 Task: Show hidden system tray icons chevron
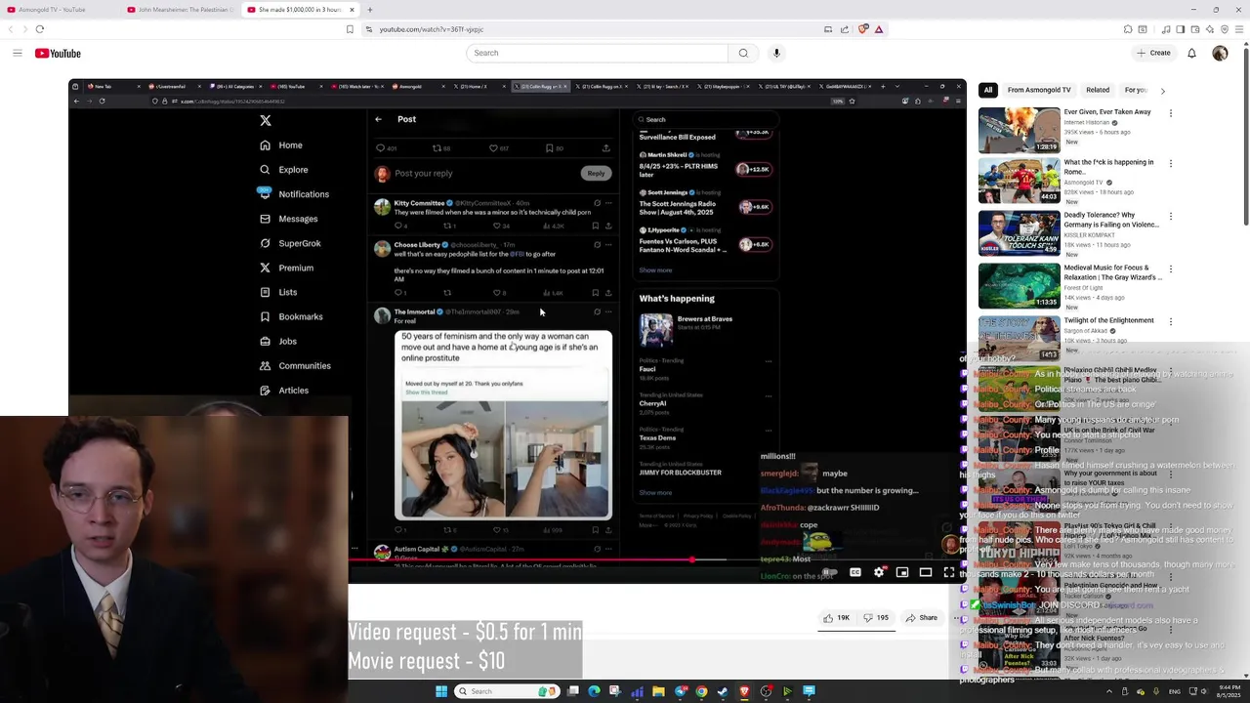click(1108, 691)
